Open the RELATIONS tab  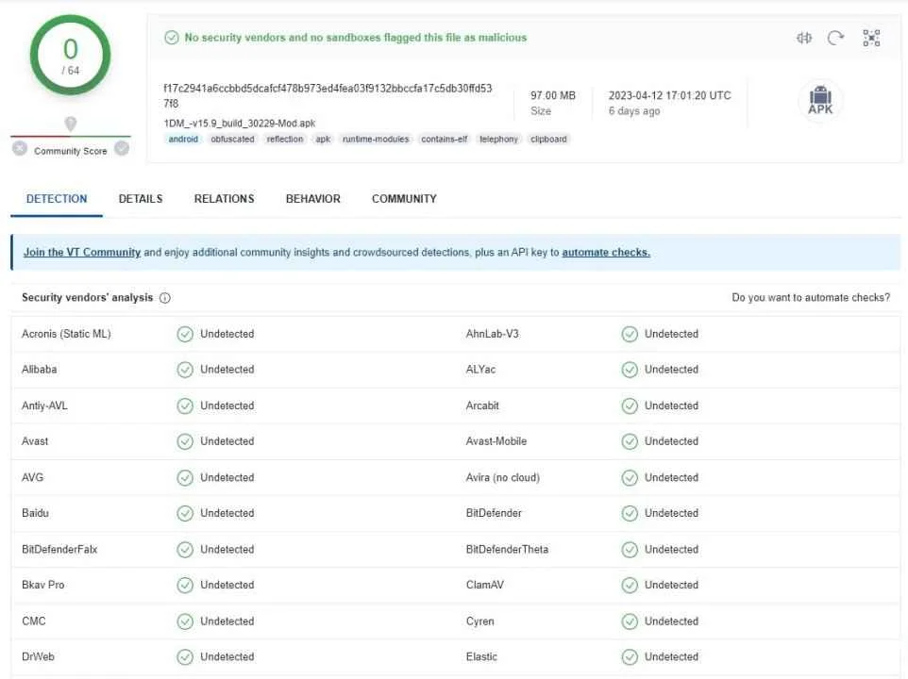click(224, 199)
